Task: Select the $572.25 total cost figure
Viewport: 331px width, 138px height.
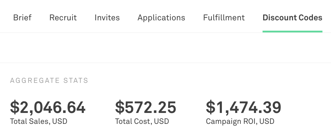Action: point(145,107)
